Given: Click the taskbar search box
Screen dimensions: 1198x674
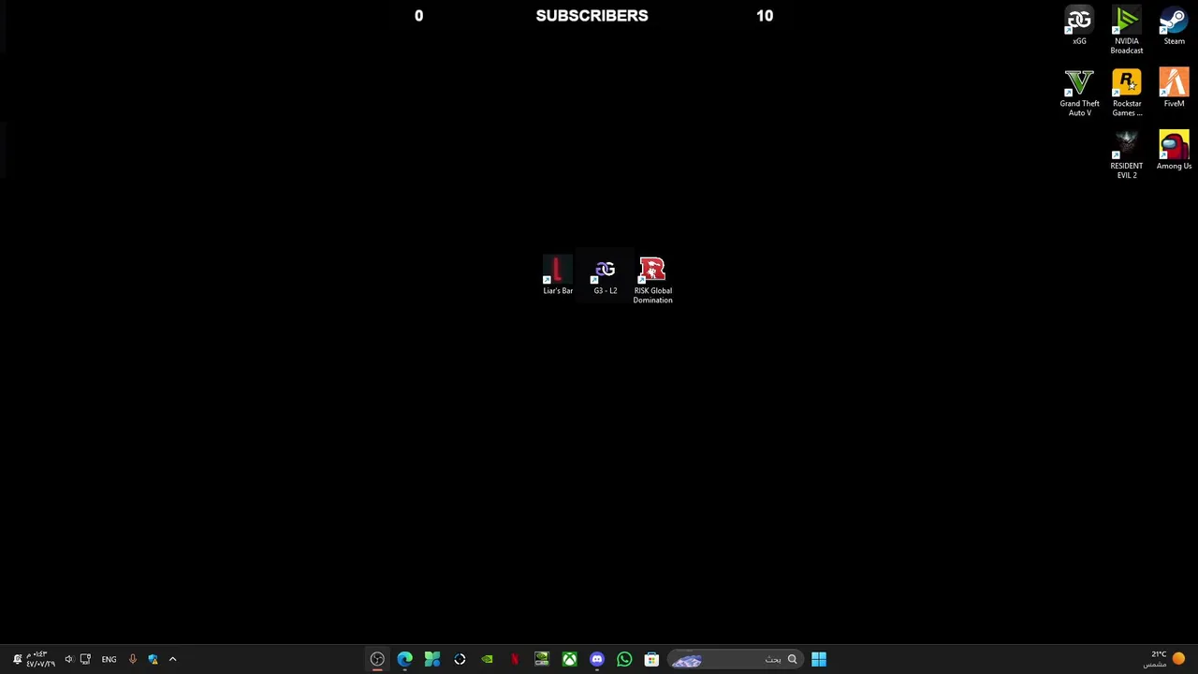Looking at the screenshot, I should (x=735, y=659).
